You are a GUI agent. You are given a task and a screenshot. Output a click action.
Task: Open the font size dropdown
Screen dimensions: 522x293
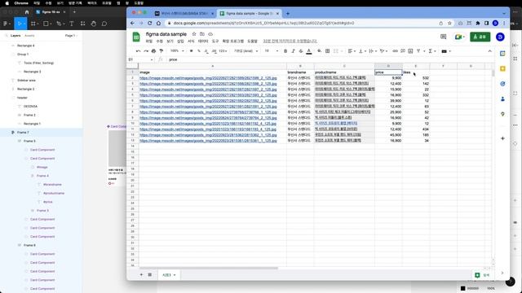pyautogui.click(x=271, y=50)
